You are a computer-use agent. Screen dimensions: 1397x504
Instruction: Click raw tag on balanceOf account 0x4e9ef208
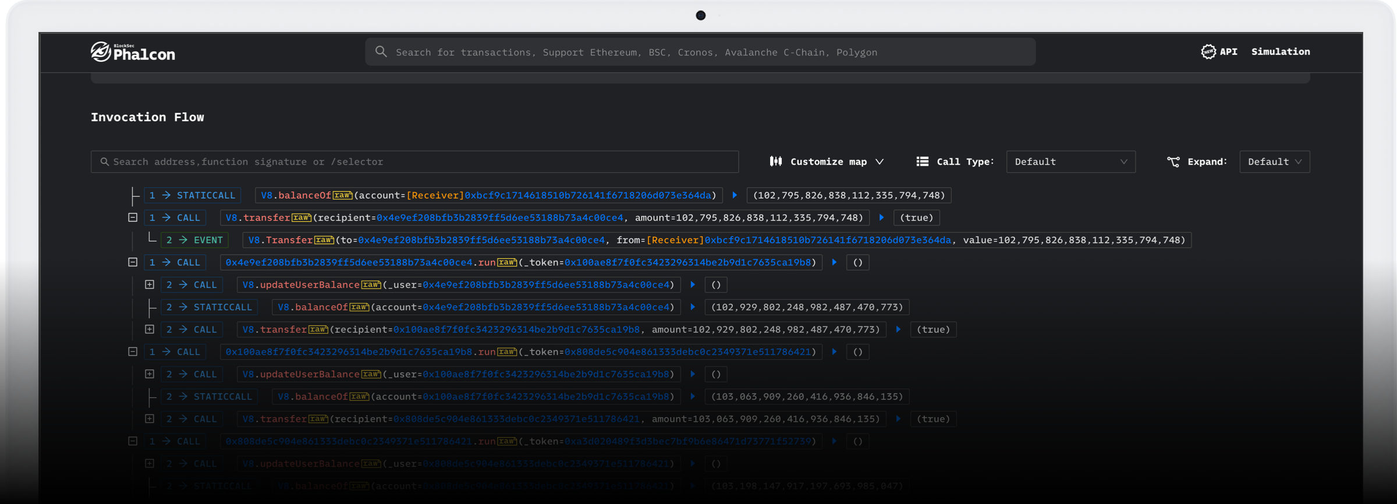(360, 307)
